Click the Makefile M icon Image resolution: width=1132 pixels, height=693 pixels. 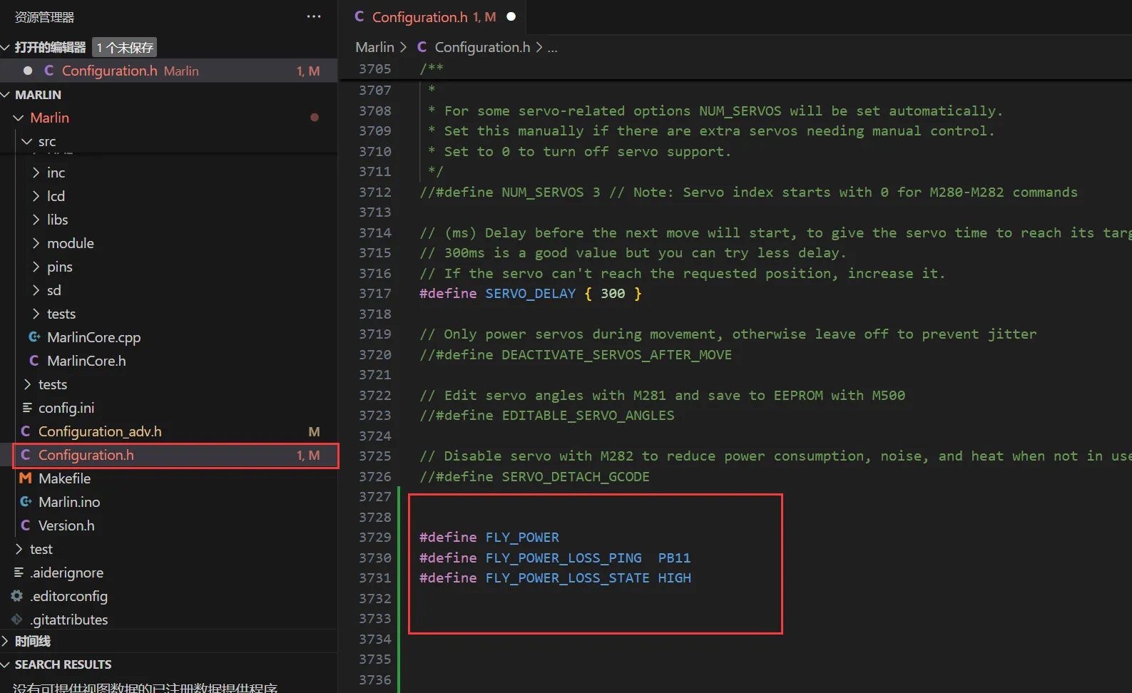tap(26, 478)
